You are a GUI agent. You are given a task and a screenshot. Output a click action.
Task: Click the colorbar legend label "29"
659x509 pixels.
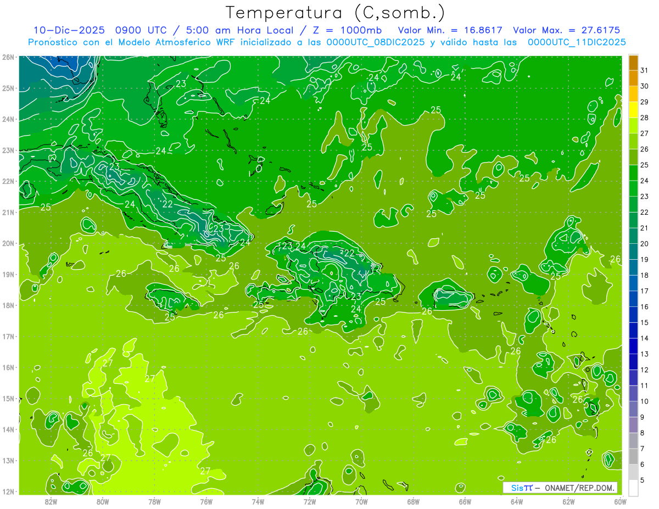644,102
